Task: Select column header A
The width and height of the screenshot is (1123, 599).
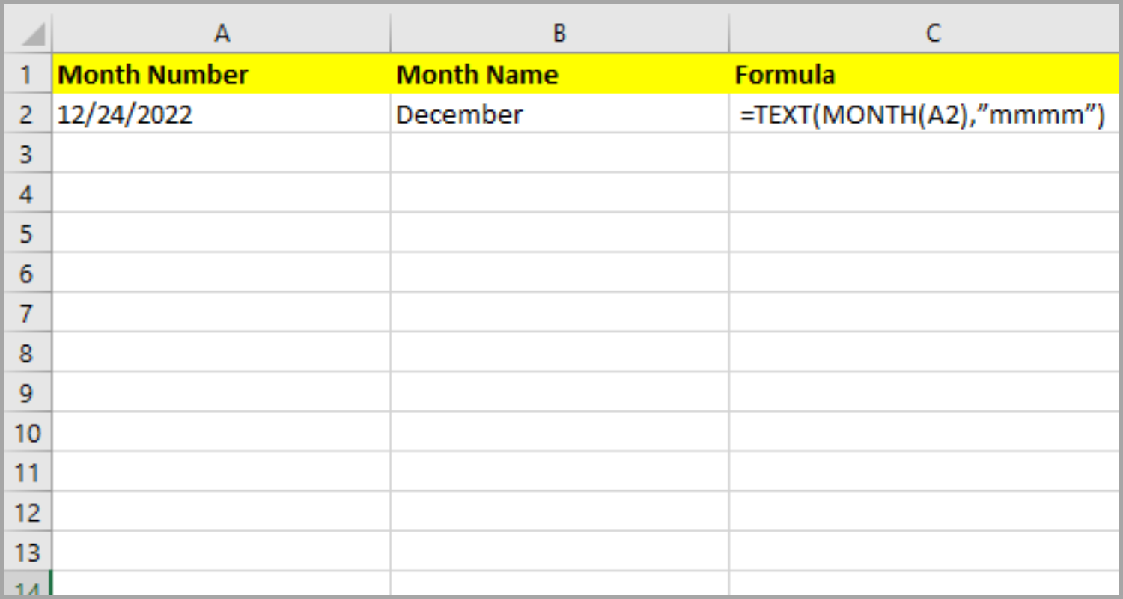Action: point(221,32)
